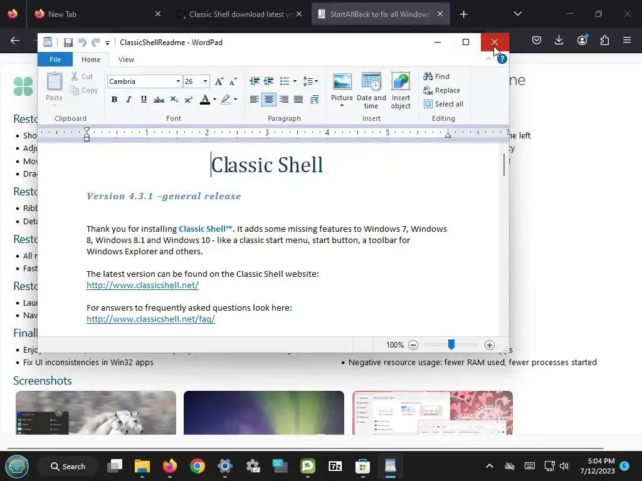Open the text color dropdown arrow
The width and height of the screenshot is (642, 481).
click(214, 99)
